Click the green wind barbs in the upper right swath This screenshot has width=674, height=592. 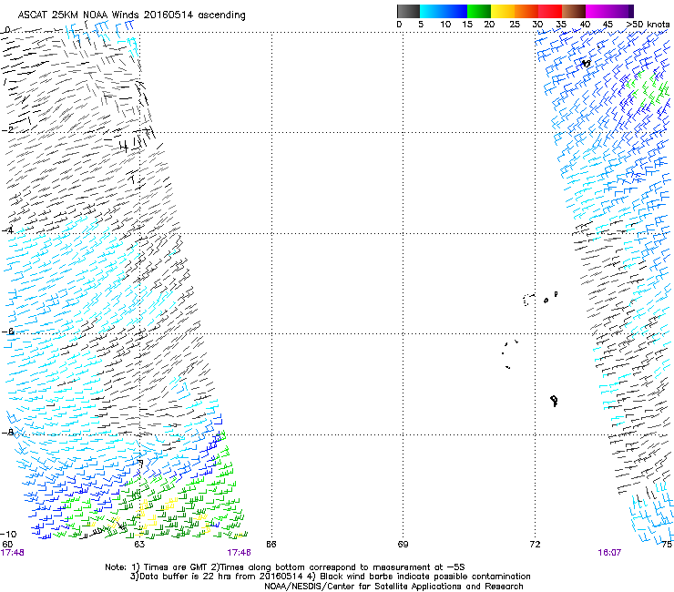coord(648,90)
